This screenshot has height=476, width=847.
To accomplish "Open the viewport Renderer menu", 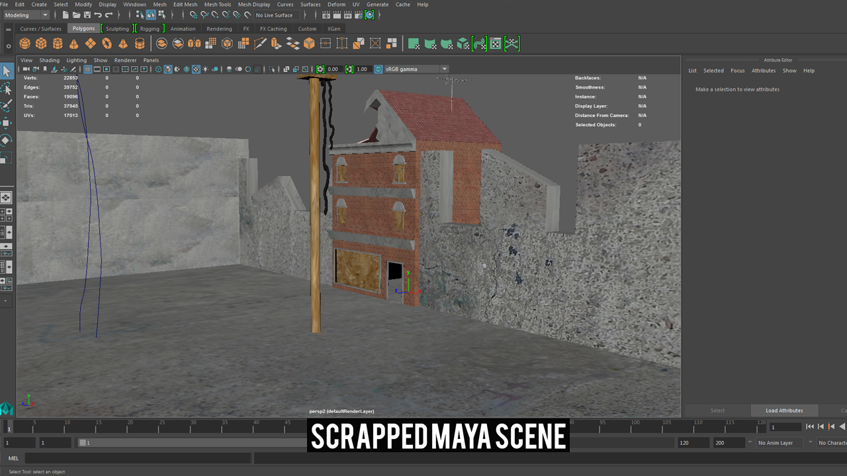I will (125, 60).
